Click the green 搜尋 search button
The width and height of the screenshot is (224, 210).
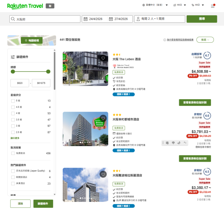click(202, 19)
